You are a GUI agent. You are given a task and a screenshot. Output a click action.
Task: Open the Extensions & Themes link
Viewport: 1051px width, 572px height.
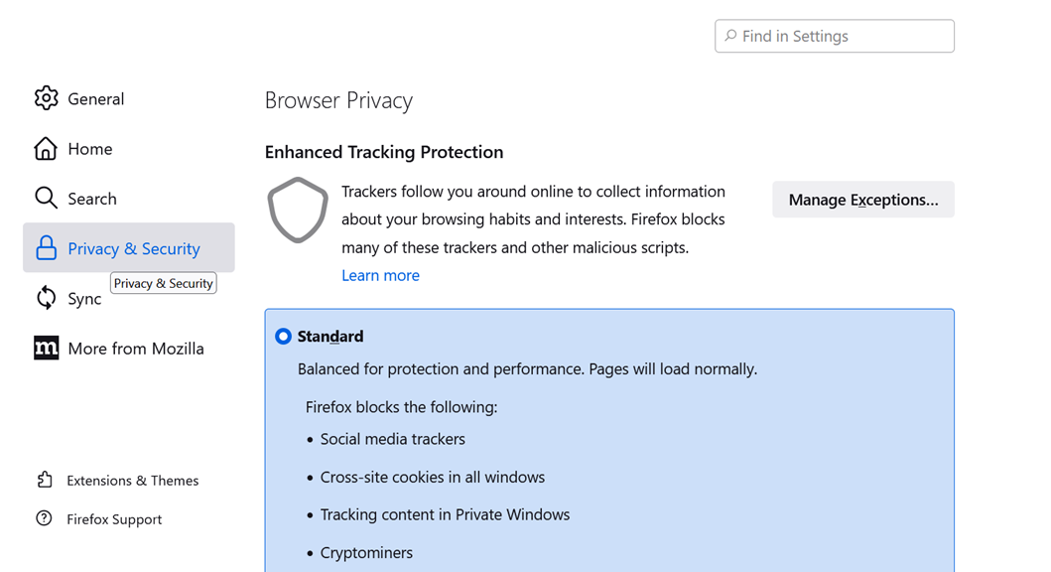tap(132, 481)
